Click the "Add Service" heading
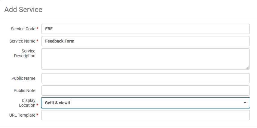Screen dimensions: 257x128 coord(23,10)
